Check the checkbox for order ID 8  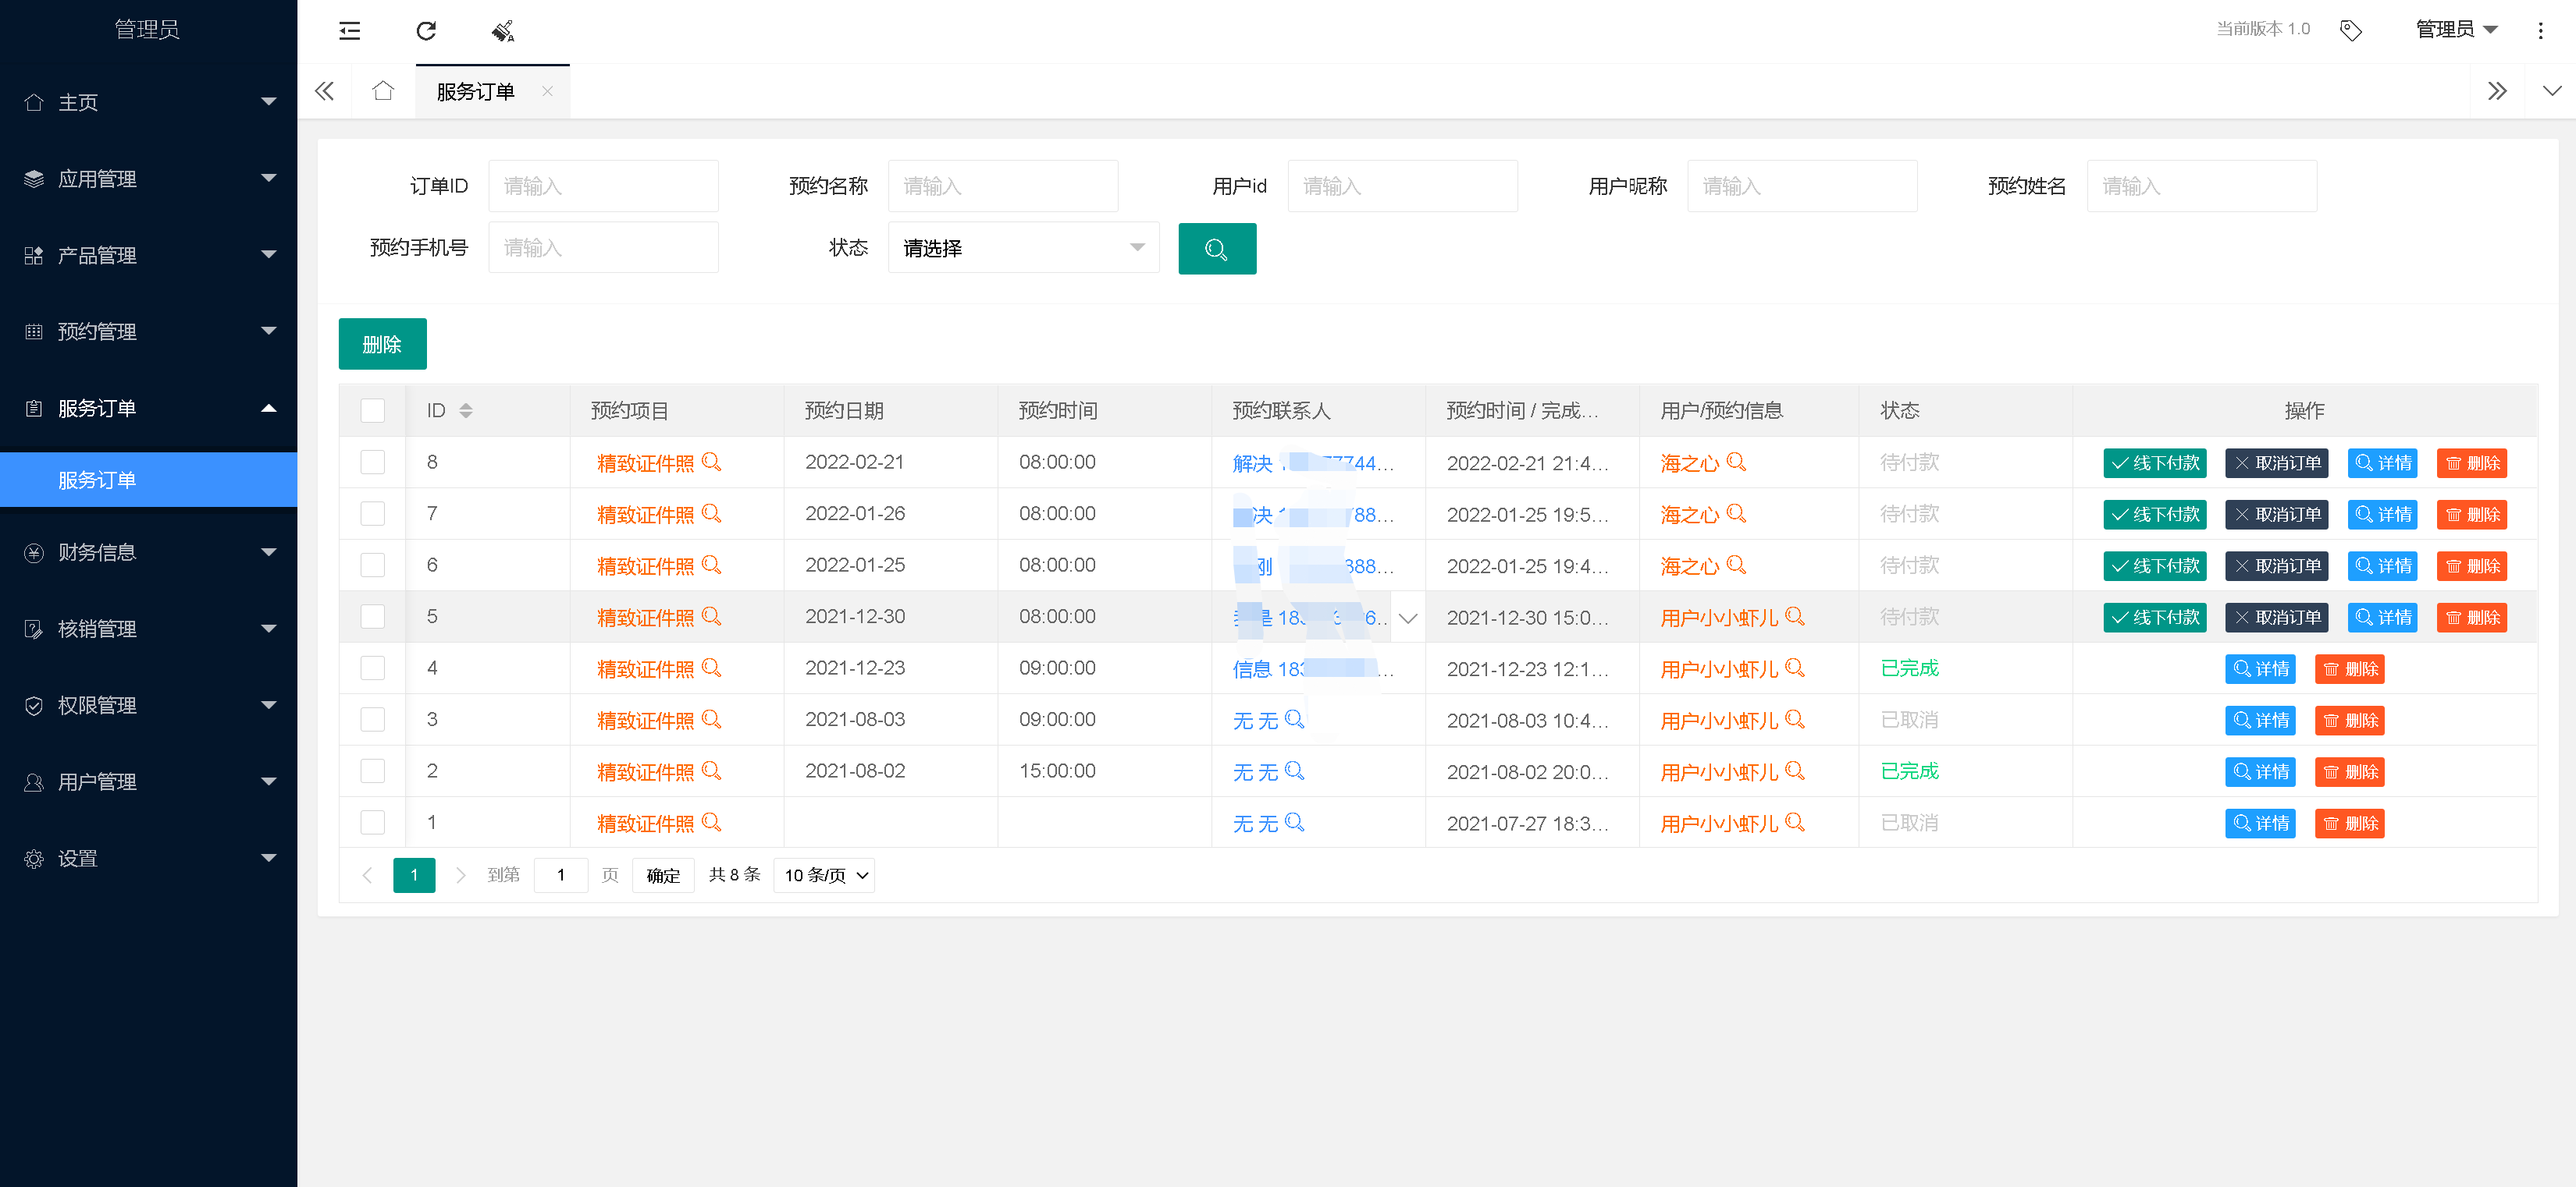click(372, 462)
